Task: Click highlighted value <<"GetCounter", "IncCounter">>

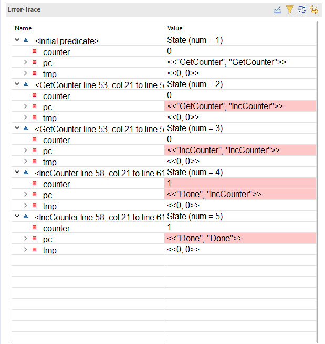Action: pos(225,106)
